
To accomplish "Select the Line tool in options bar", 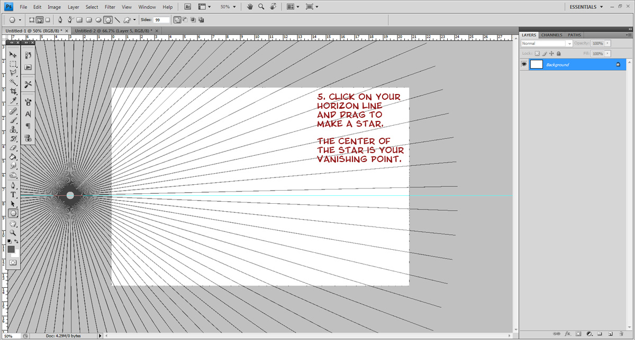I will 117,20.
